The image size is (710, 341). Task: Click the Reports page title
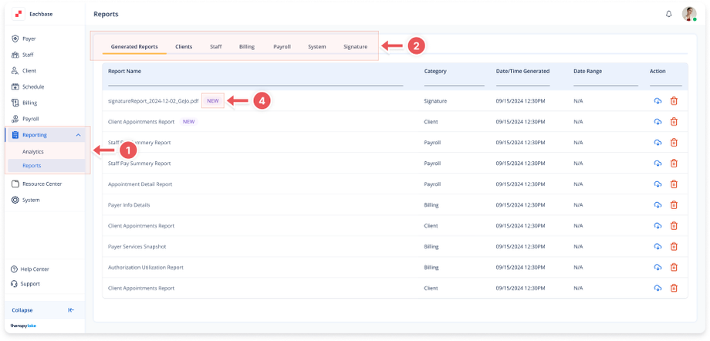tap(106, 14)
